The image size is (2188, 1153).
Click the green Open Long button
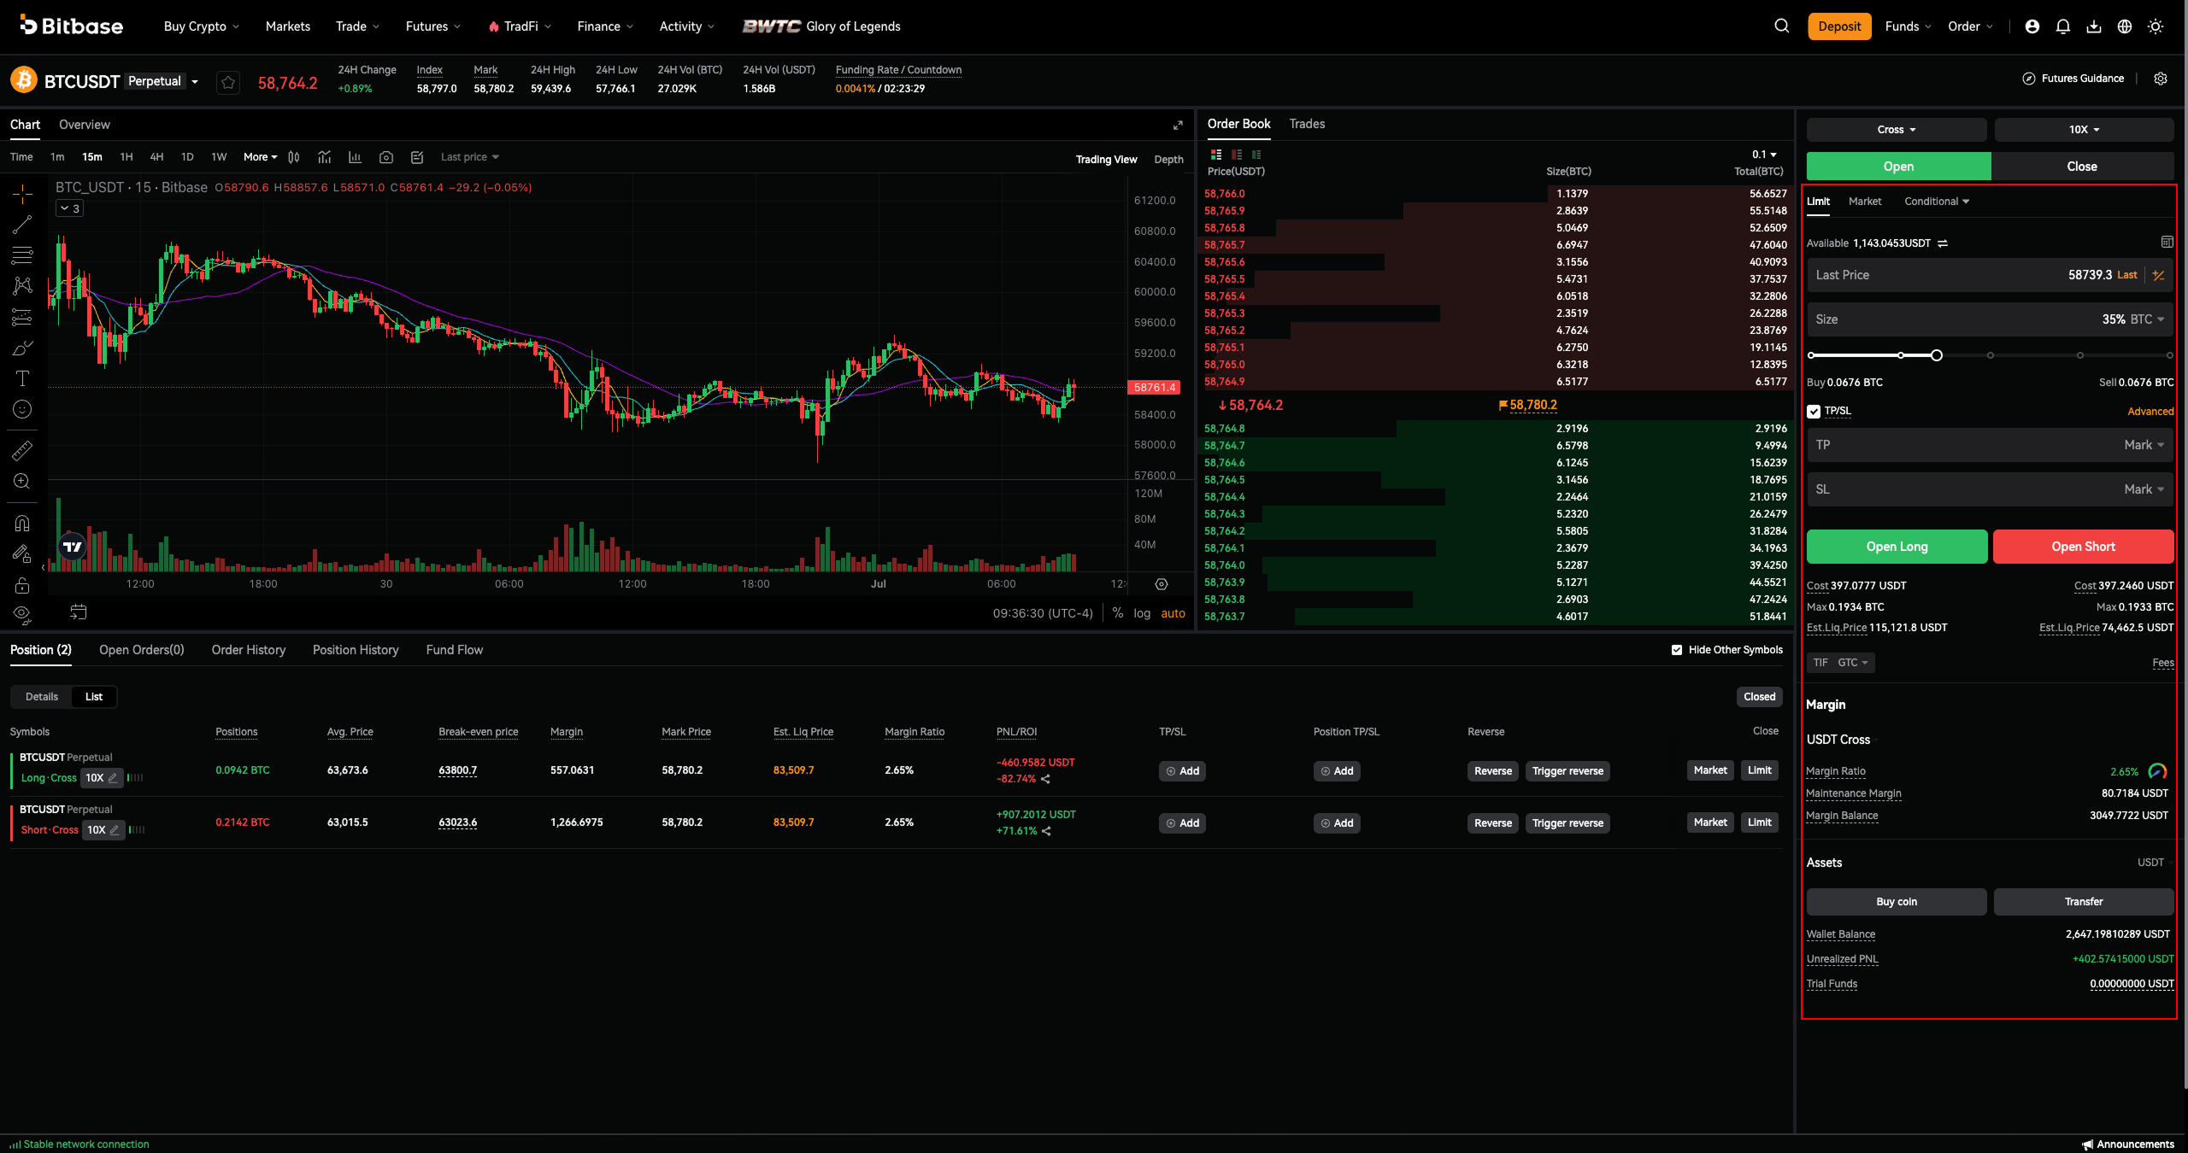coord(1897,547)
